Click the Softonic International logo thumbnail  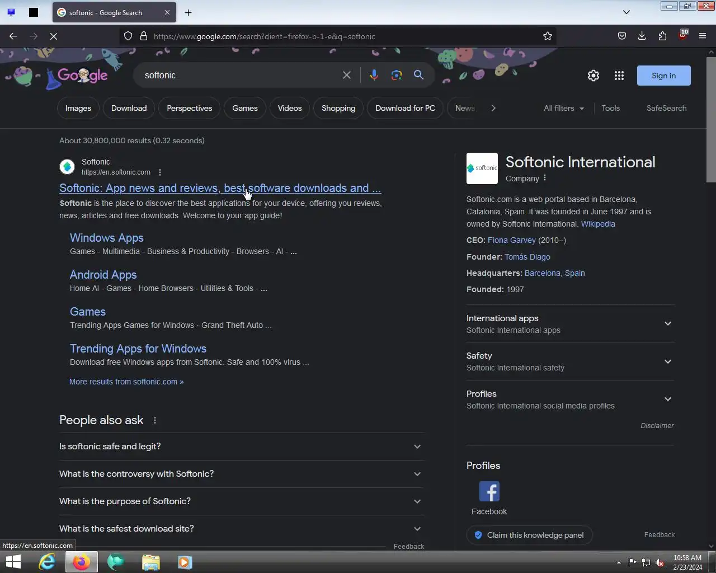point(482,168)
